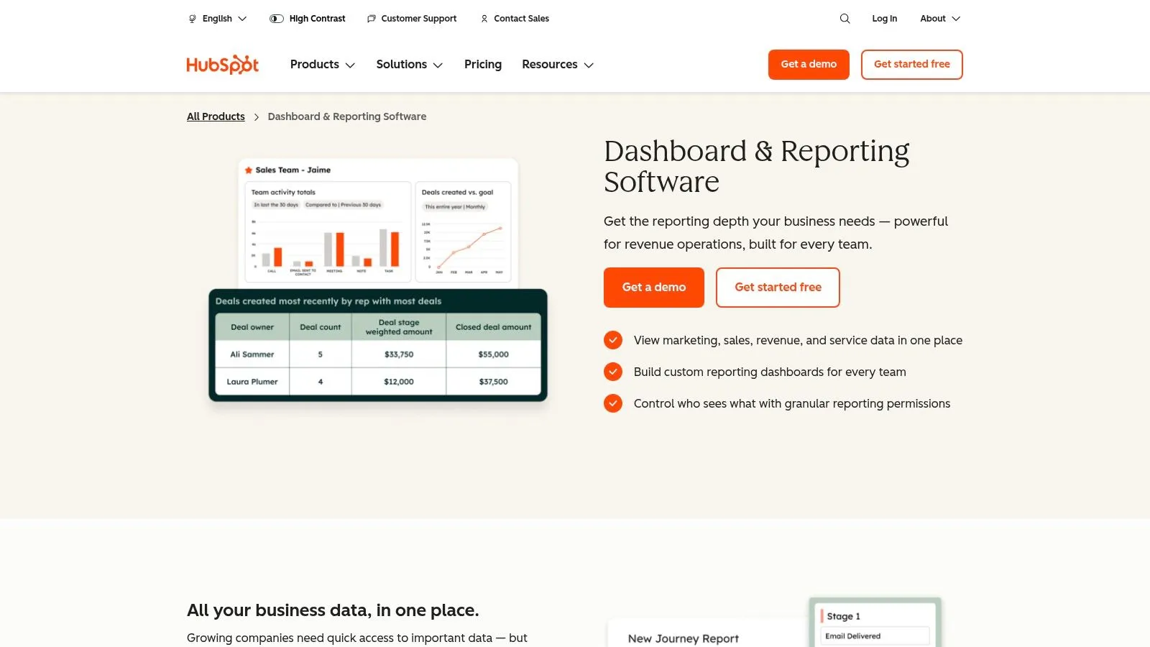Click the Laura Plumer table cell
Viewport: 1150px width, 647px height.
252,382
